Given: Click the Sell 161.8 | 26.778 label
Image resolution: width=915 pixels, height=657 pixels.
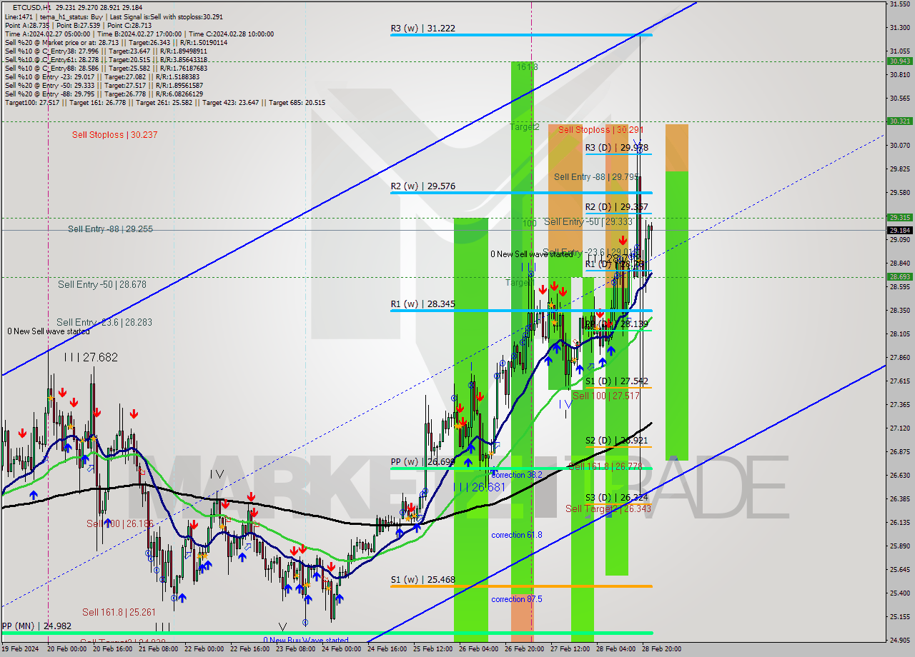Looking at the screenshot, I should click(605, 466).
